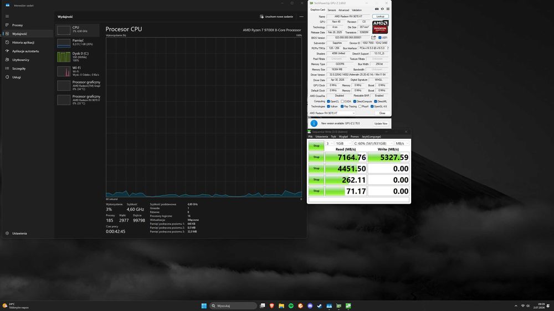The image size is (554, 311).
Task: Open Procesy page in Task Manager
Action: (27, 25)
